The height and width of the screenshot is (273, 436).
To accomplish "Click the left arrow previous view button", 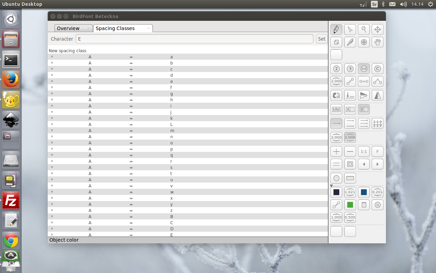I will pyautogui.click(x=364, y=164).
